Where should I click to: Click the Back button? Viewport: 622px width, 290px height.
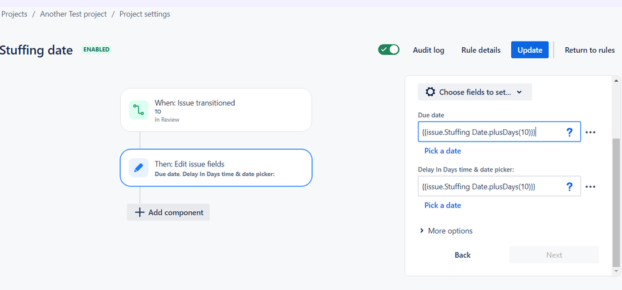[463, 255]
